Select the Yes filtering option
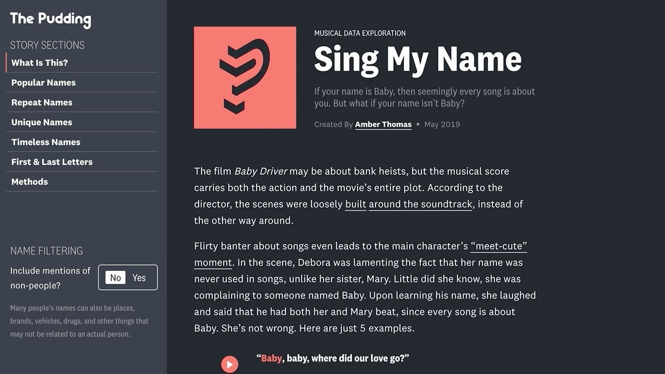Viewport: 665px width, 374px height. 139,278
